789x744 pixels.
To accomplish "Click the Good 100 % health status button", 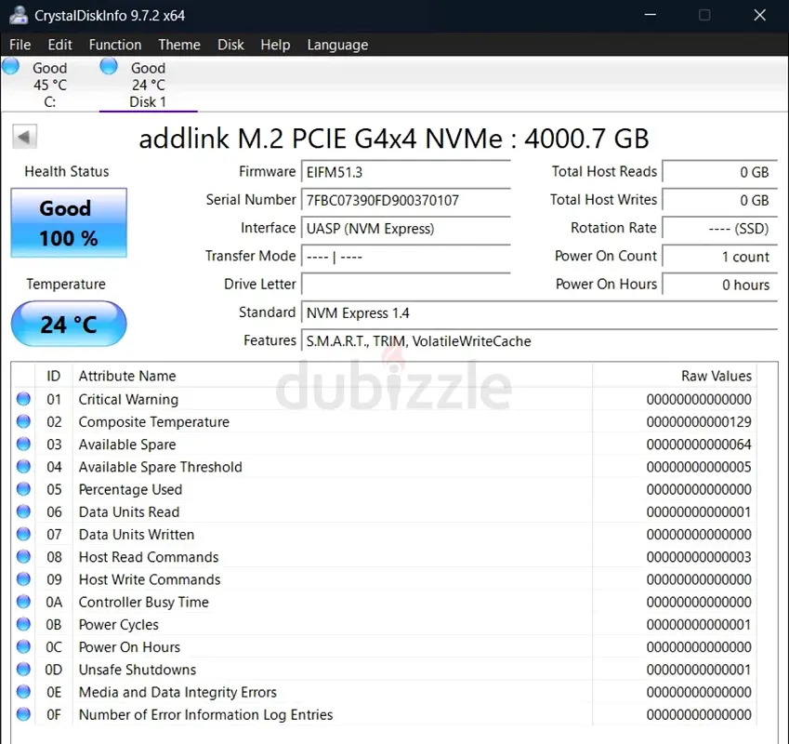I will click(x=69, y=222).
